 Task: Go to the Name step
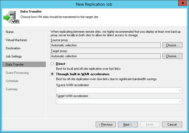(x=10, y=32)
